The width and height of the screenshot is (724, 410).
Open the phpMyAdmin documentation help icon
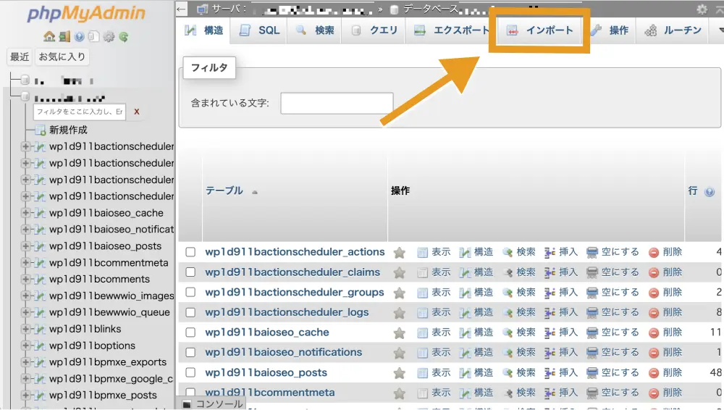(x=79, y=36)
